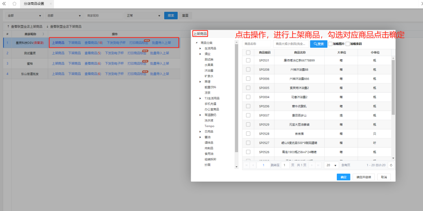The width and height of the screenshot is (423, 211).
Task: Switch to the 分店商品设置 tab
Action: (34, 4)
